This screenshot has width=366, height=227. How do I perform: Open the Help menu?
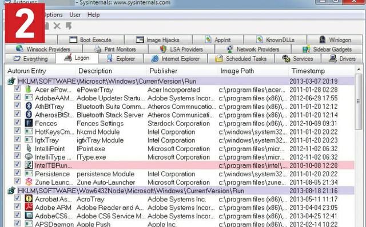93,15
